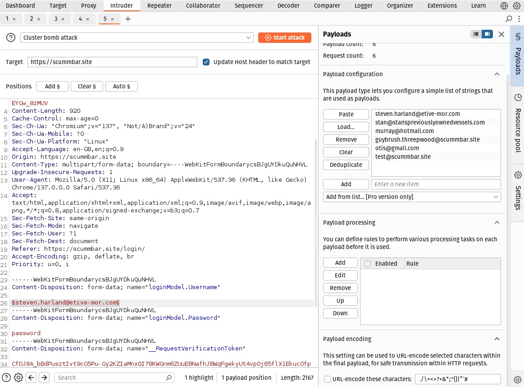Move processing rule Up
Viewport: 524px width, 387px height.
340,301
